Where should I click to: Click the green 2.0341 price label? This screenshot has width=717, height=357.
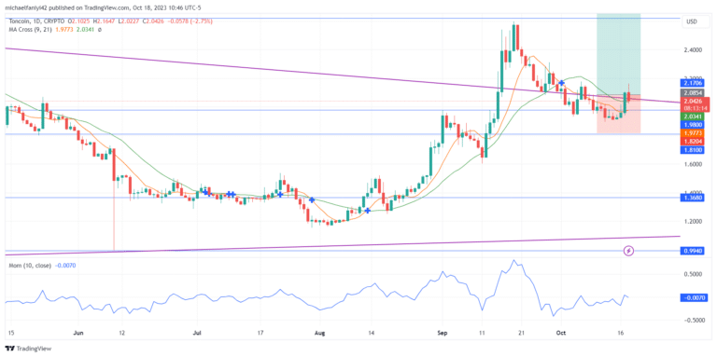click(694, 117)
